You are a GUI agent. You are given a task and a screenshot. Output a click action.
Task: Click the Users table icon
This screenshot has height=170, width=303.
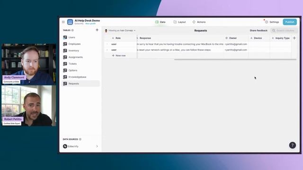pyautogui.click(x=65, y=37)
